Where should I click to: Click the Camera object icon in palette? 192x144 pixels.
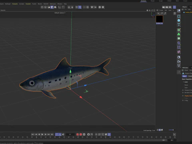click(x=179, y=61)
